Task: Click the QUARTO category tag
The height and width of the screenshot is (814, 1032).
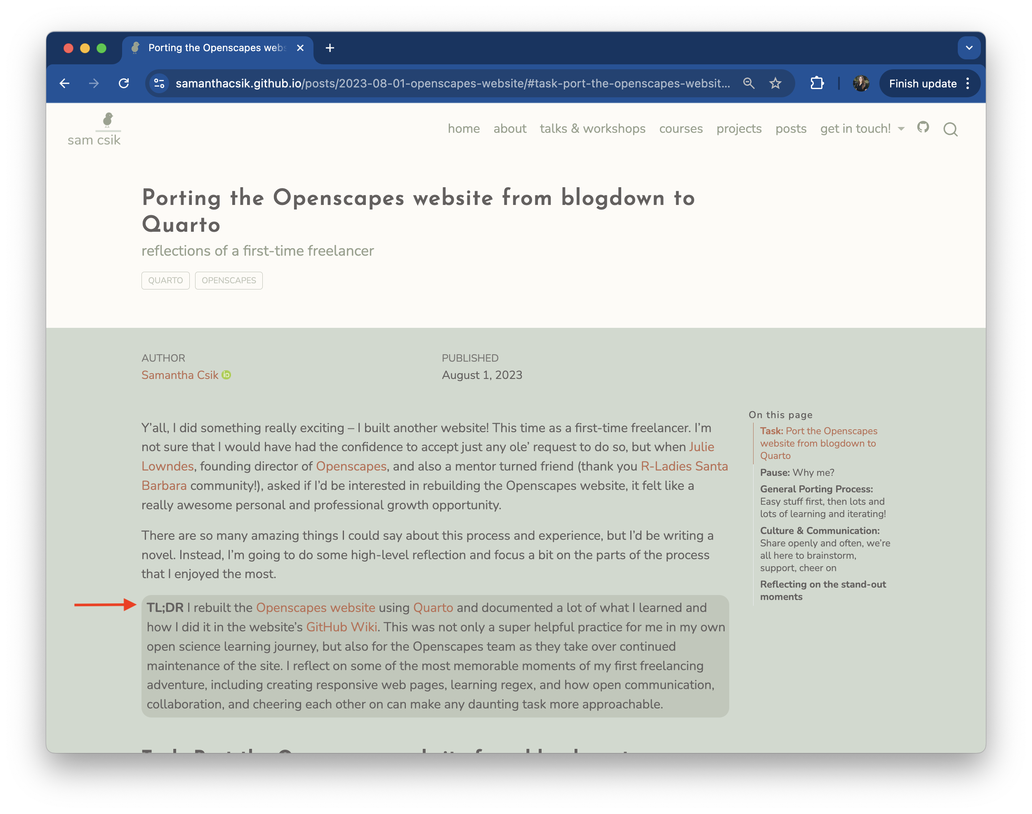Action: pyautogui.click(x=165, y=280)
